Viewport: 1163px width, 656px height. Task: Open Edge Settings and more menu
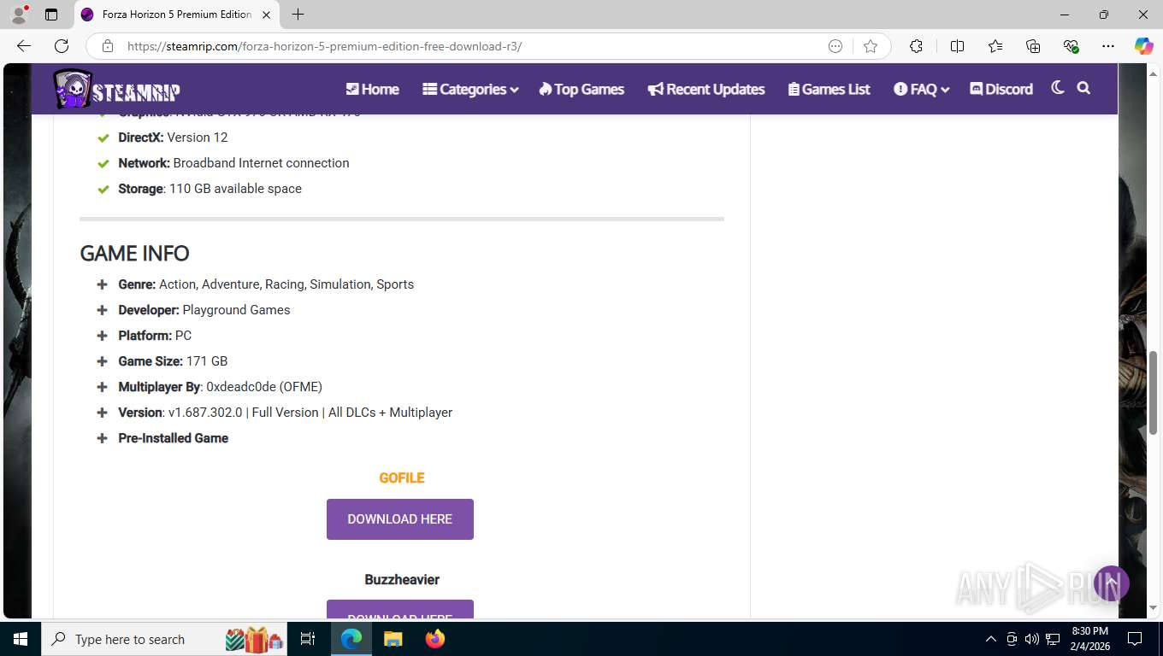coord(1108,46)
